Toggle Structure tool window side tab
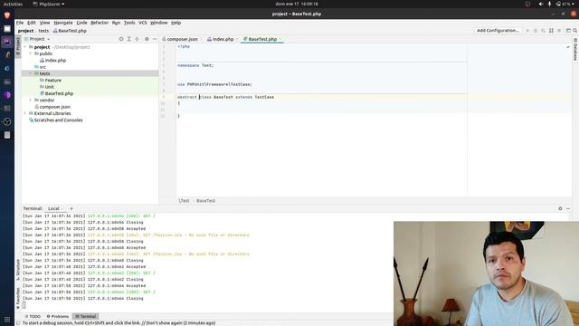The width and height of the screenshot is (579, 326). click(x=18, y=270)
